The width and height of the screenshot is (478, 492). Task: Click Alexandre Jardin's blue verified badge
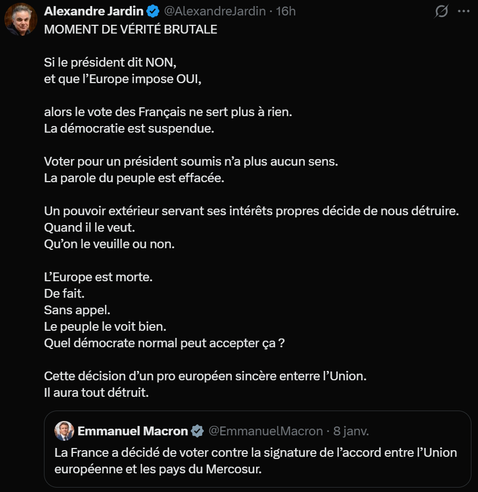tap(153, 11)
